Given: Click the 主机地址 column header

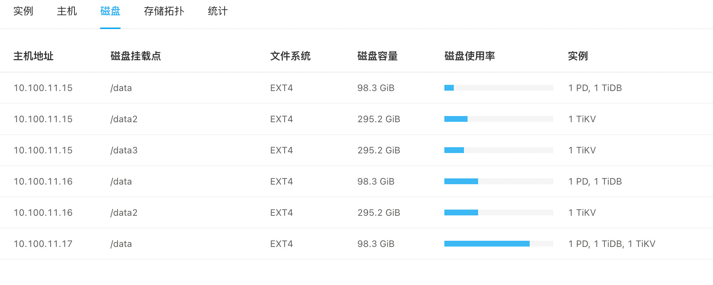Looking at the screenshot, I should 33,56.
